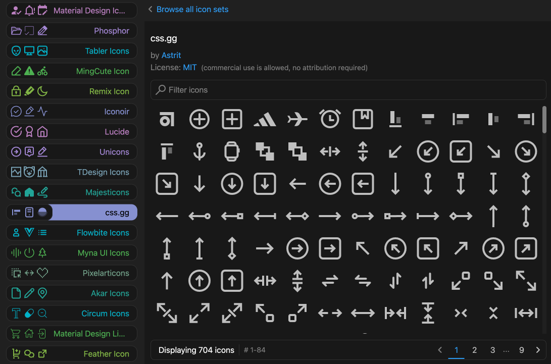Click the Filter icons search field
This screenshot has width=551, height=364.
pos(348,90)
